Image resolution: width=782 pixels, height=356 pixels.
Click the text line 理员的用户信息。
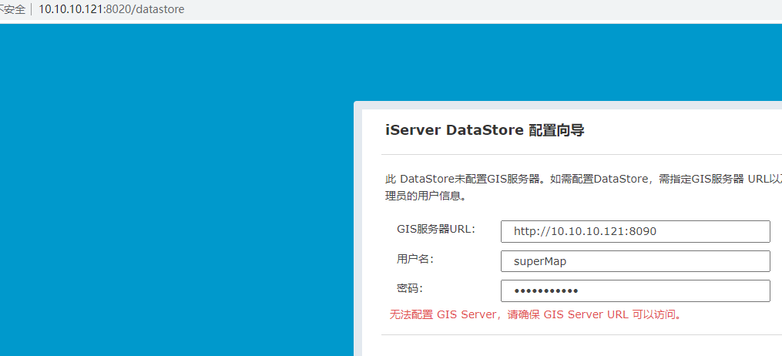point(426,196)
